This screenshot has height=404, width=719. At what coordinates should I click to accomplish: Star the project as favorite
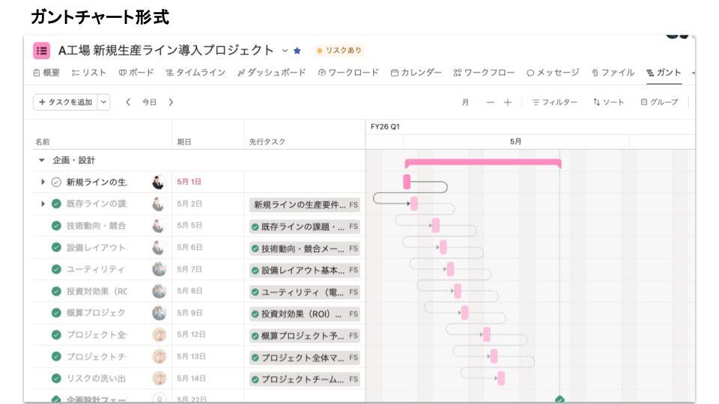(x=297, y=51)
